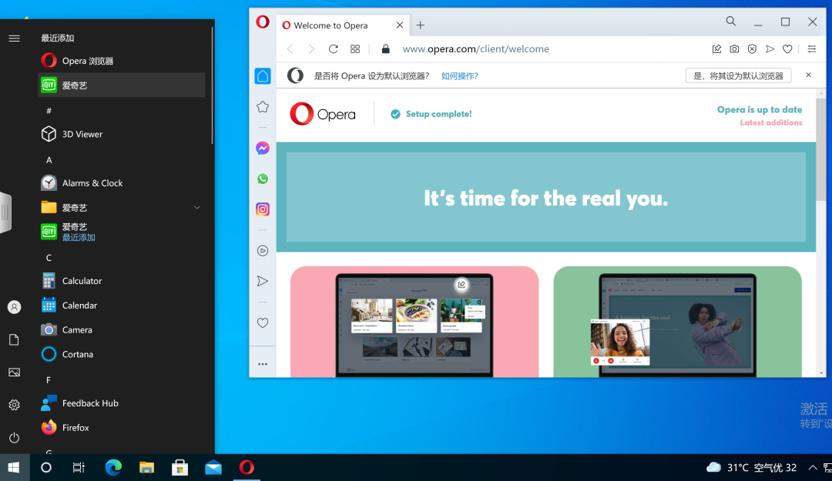The image size is (832, 481).
Task: Open sidebar setup three-dots menu
Action: [x=263, y=364]
